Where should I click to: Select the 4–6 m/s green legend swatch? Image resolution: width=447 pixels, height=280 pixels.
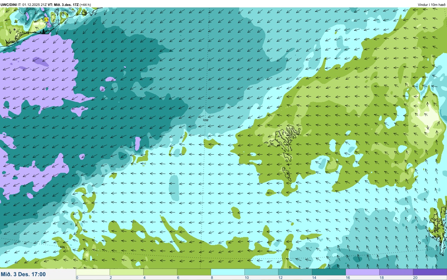tap(160, 272)
